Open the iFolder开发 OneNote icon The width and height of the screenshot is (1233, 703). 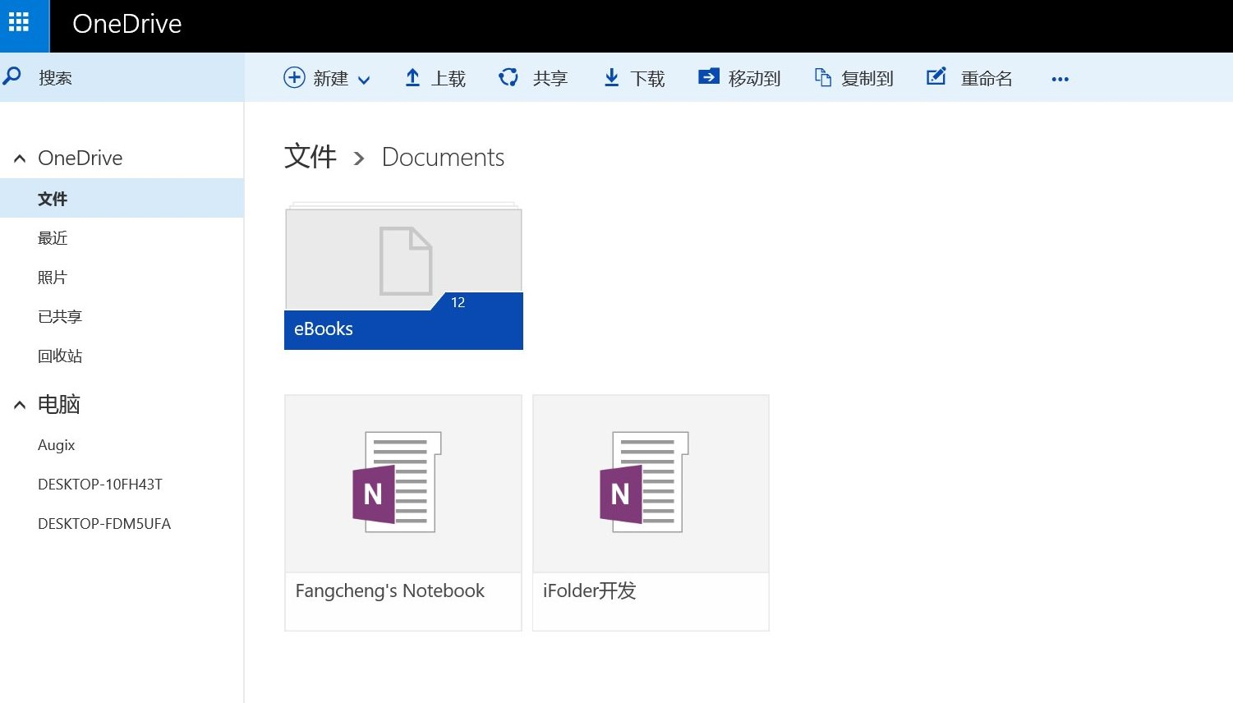[x=644, y=482]
